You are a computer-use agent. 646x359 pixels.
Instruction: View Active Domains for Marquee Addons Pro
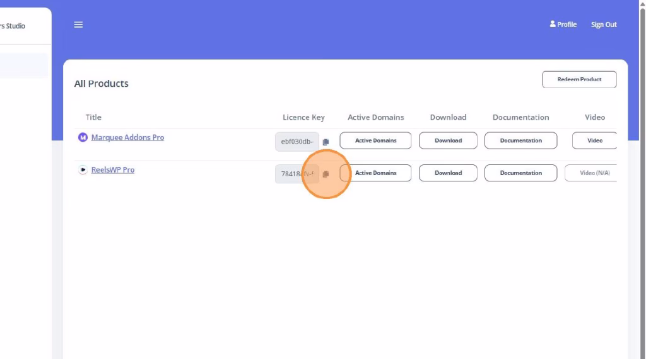coord(375,140)
